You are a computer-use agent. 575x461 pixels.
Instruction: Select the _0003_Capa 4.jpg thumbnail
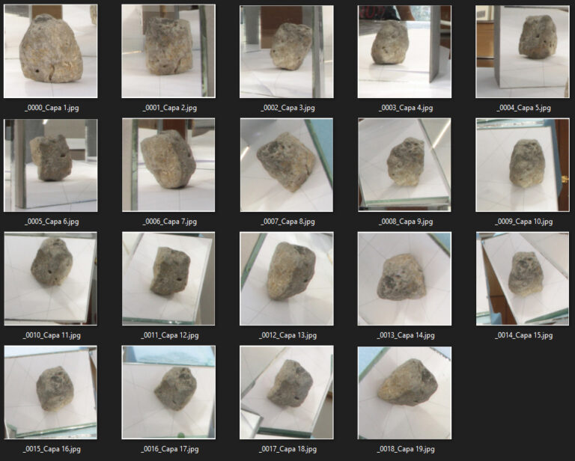[405, 52]
